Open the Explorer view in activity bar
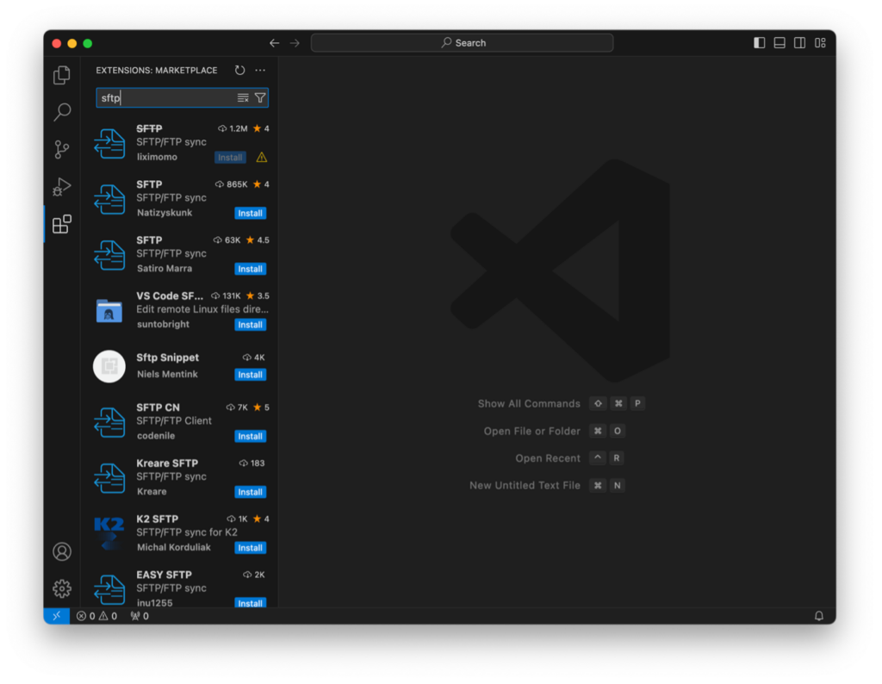This screenshot has width=882, height=684. [x=62, y=75]
